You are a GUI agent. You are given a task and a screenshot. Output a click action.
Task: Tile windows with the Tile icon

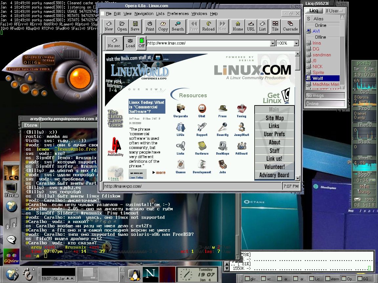coord(275,26)
